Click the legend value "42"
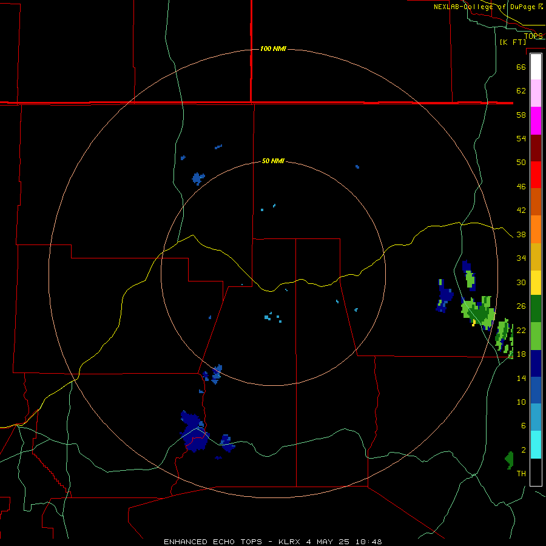Image resolution: width=546 pixels, height=546 pixels. pos(521,211)
